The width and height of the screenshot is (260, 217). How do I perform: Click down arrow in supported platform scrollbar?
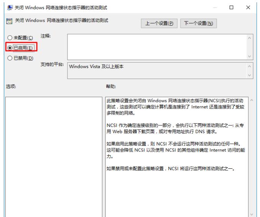point(249,75)
